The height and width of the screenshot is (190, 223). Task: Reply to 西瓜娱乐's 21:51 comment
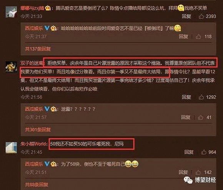click(x=183, y=172)
